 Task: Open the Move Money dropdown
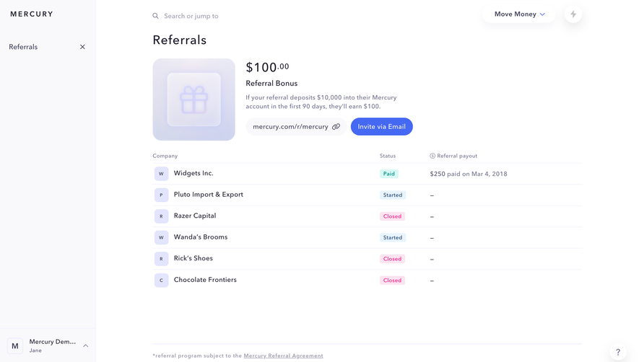(x=518, y=14)
